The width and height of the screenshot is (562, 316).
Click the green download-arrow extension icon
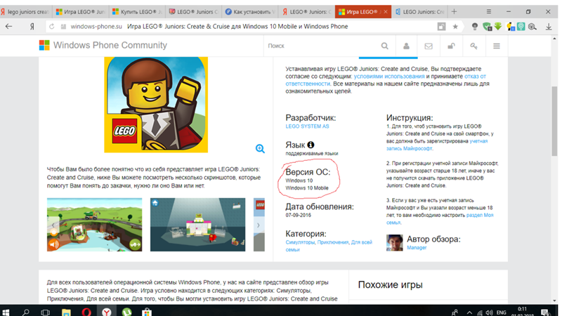(498, 26)
